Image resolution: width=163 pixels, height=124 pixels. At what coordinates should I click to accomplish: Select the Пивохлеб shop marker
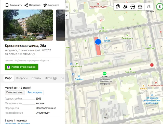(x=150, y=46)
